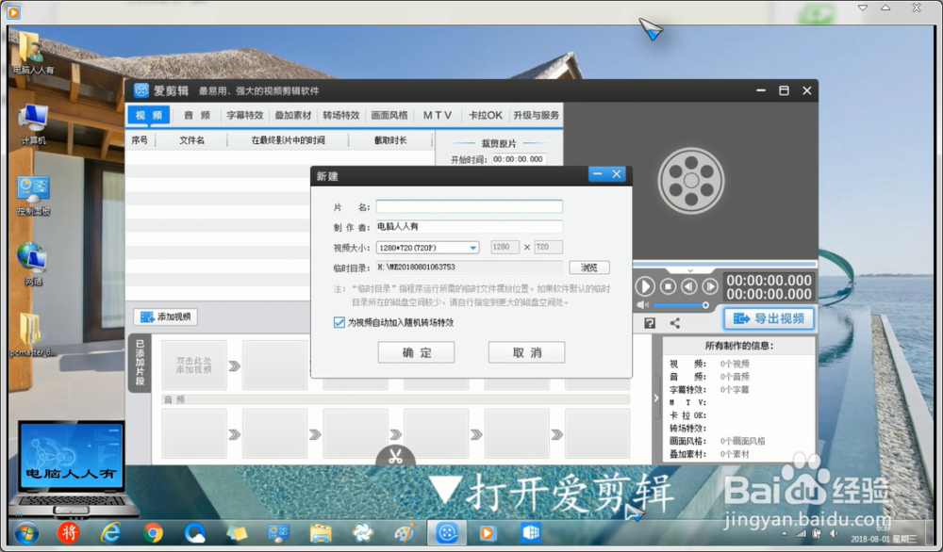Open the orange media player taskbar icon
Image resolution: width=943 pixels, height=552 pixels.
(x=488, y=533)
